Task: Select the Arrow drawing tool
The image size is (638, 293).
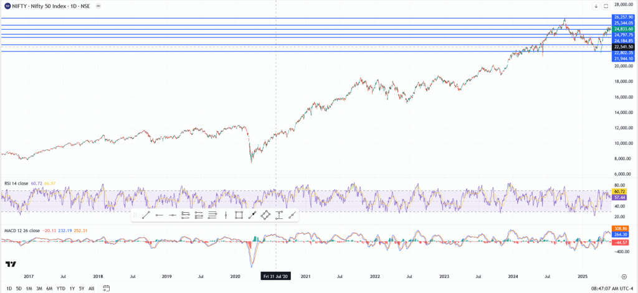Action: [252, 215]
